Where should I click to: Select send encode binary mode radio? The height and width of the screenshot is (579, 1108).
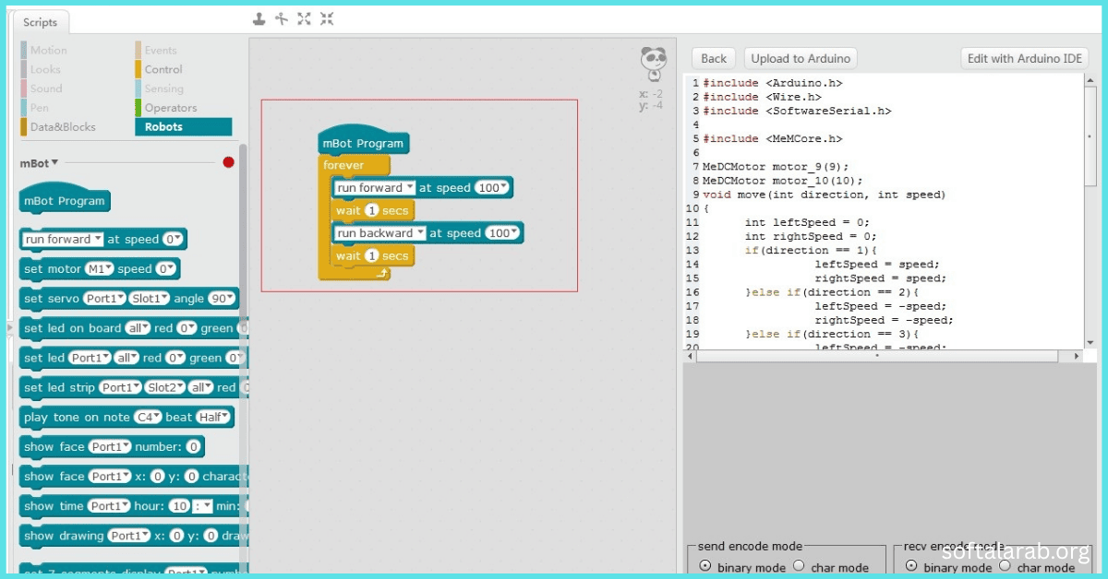[706, 567]
